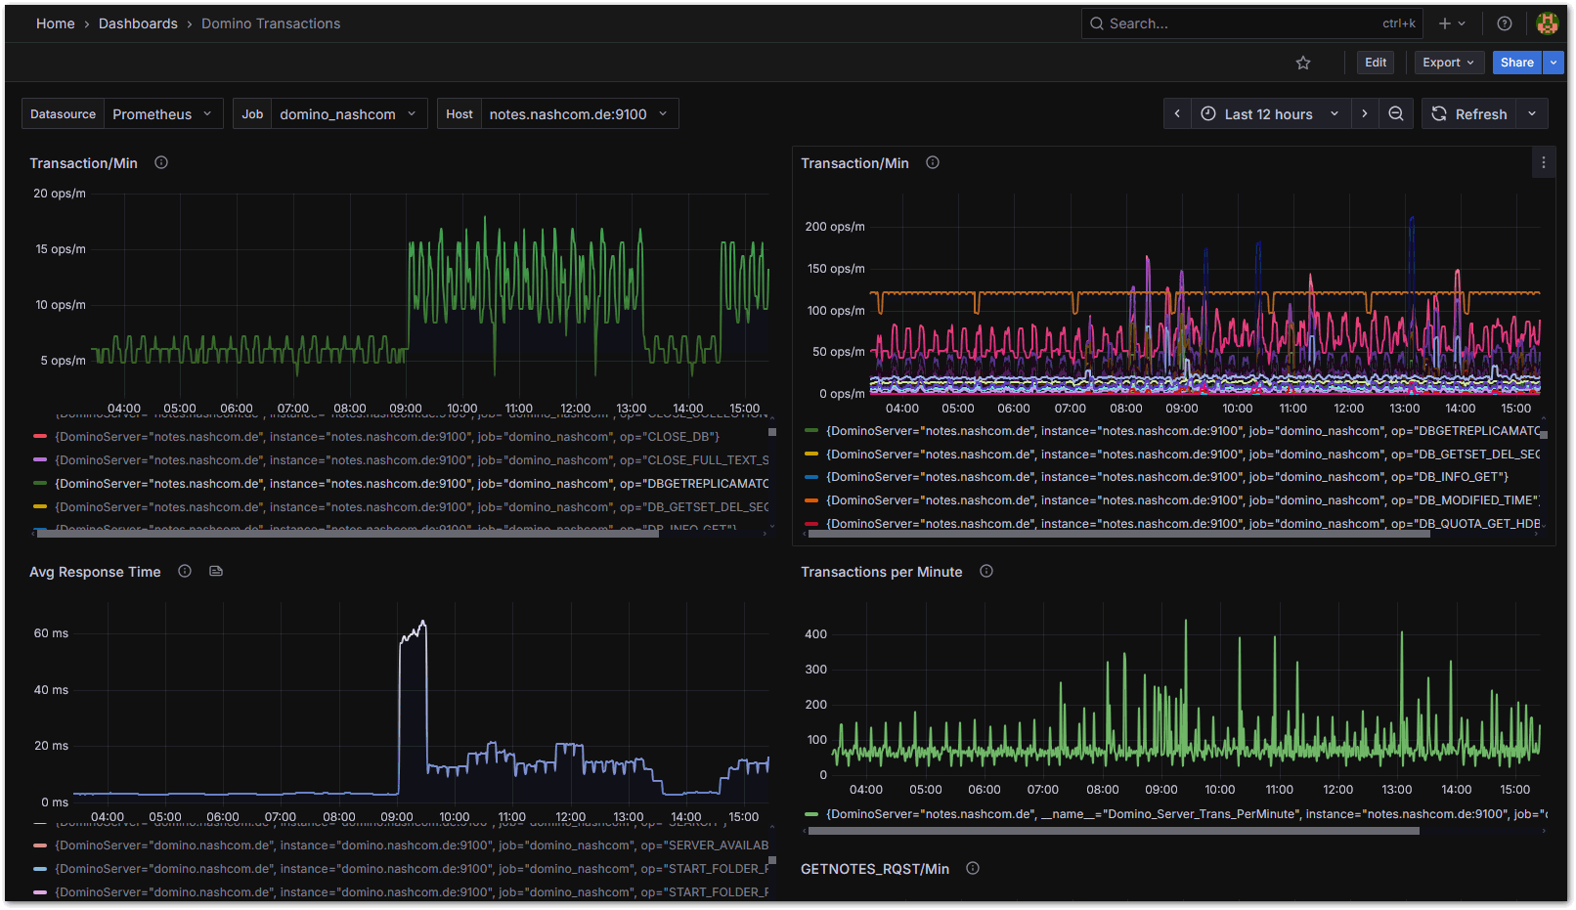Open the domino_nashcom Job dropdown
The width and height of the screenshot is (1576, 910).
click(347, 113)
